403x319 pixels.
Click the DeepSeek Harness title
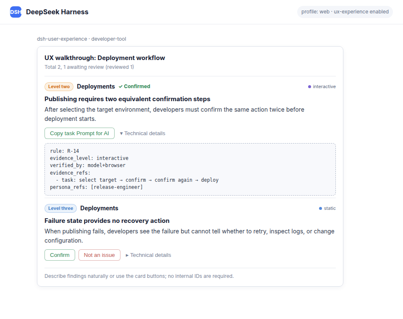[x=57, y=12]
